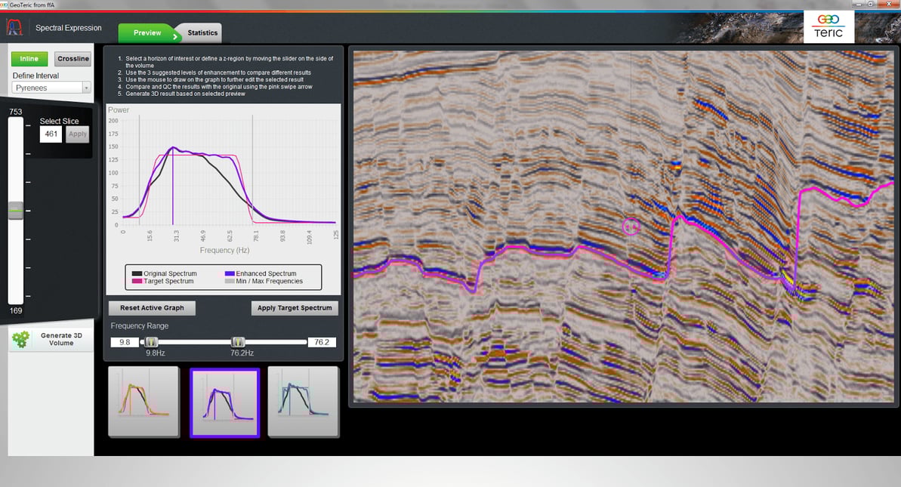
Task: Select the Preview tab
Action: click(x=146, y=32)
